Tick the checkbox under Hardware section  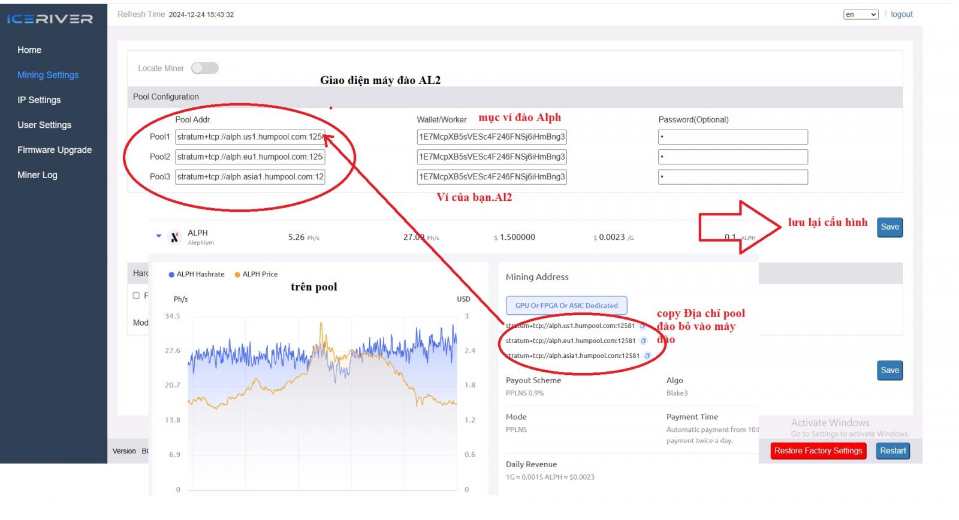coord(136,295)
